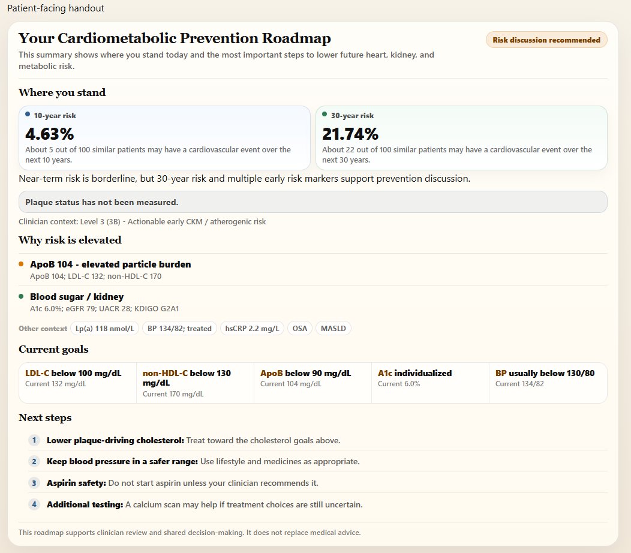Image resolution: width=631 pixels, height=553 pixels.
Task: Select the step 1 number badge
Action: [x=34, y=440]
